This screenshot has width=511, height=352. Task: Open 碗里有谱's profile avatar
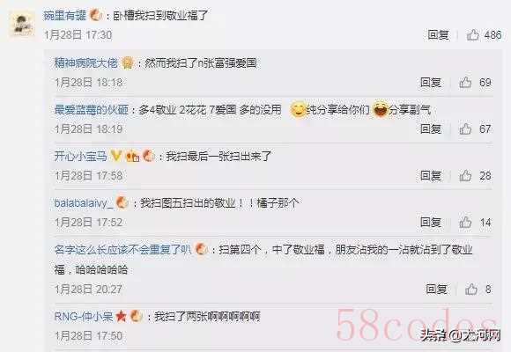click(22, 25)
